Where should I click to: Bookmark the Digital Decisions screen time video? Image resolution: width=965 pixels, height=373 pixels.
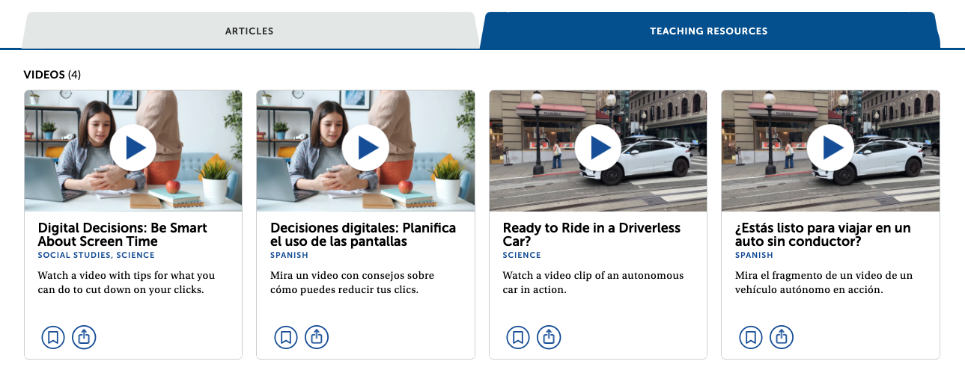click(53, 337)
